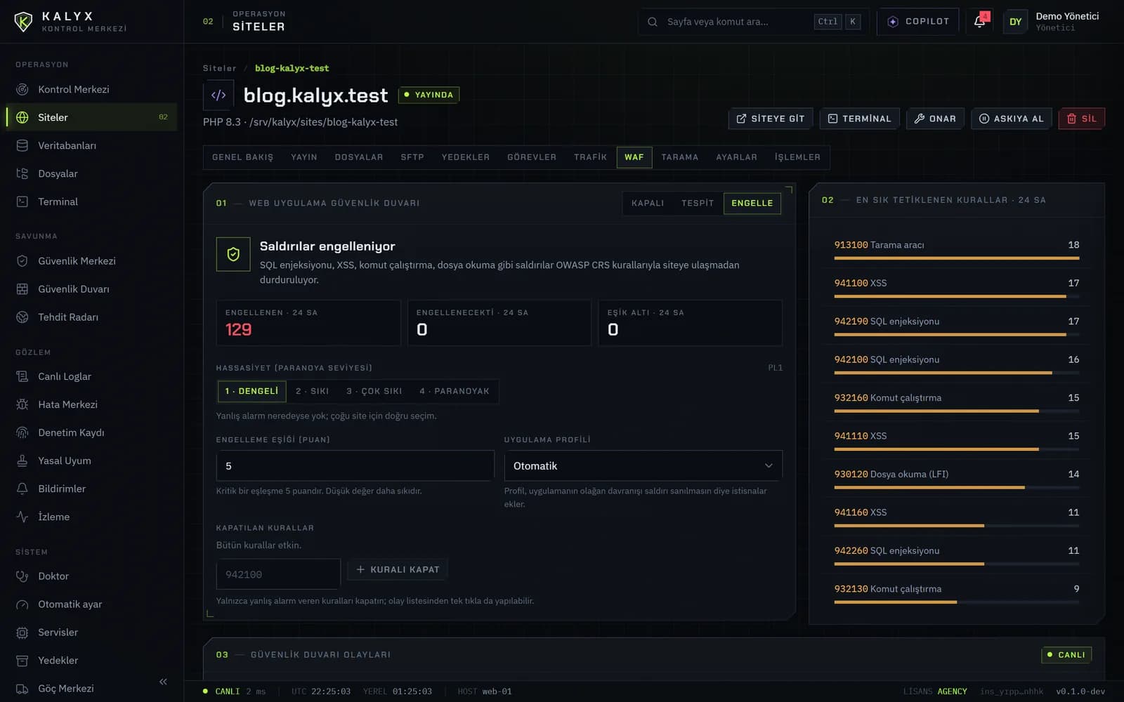Open Dosyalar from the sidebar

[x=91, y=173]
